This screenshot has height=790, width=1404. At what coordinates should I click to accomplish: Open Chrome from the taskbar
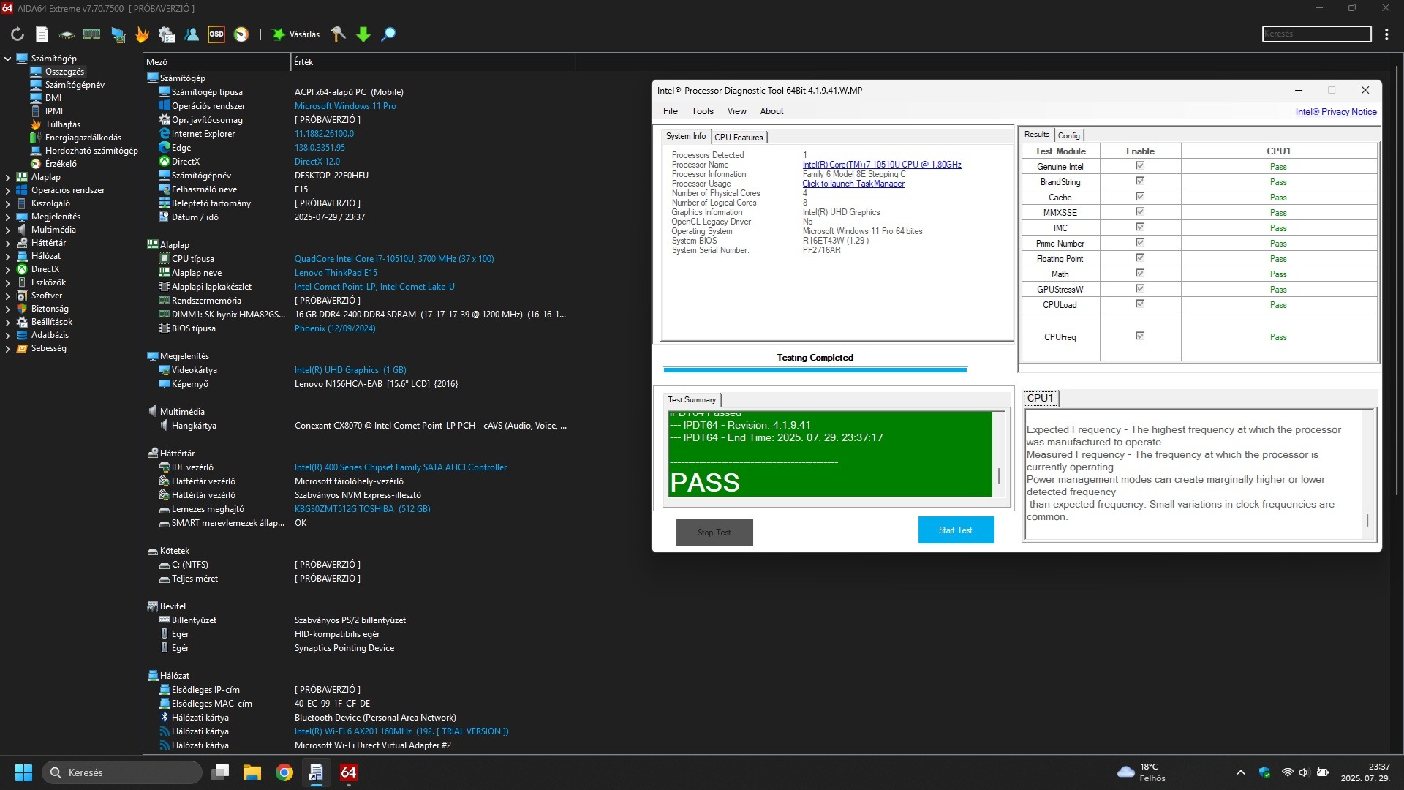pyautogui.click(x=284, y=772)
